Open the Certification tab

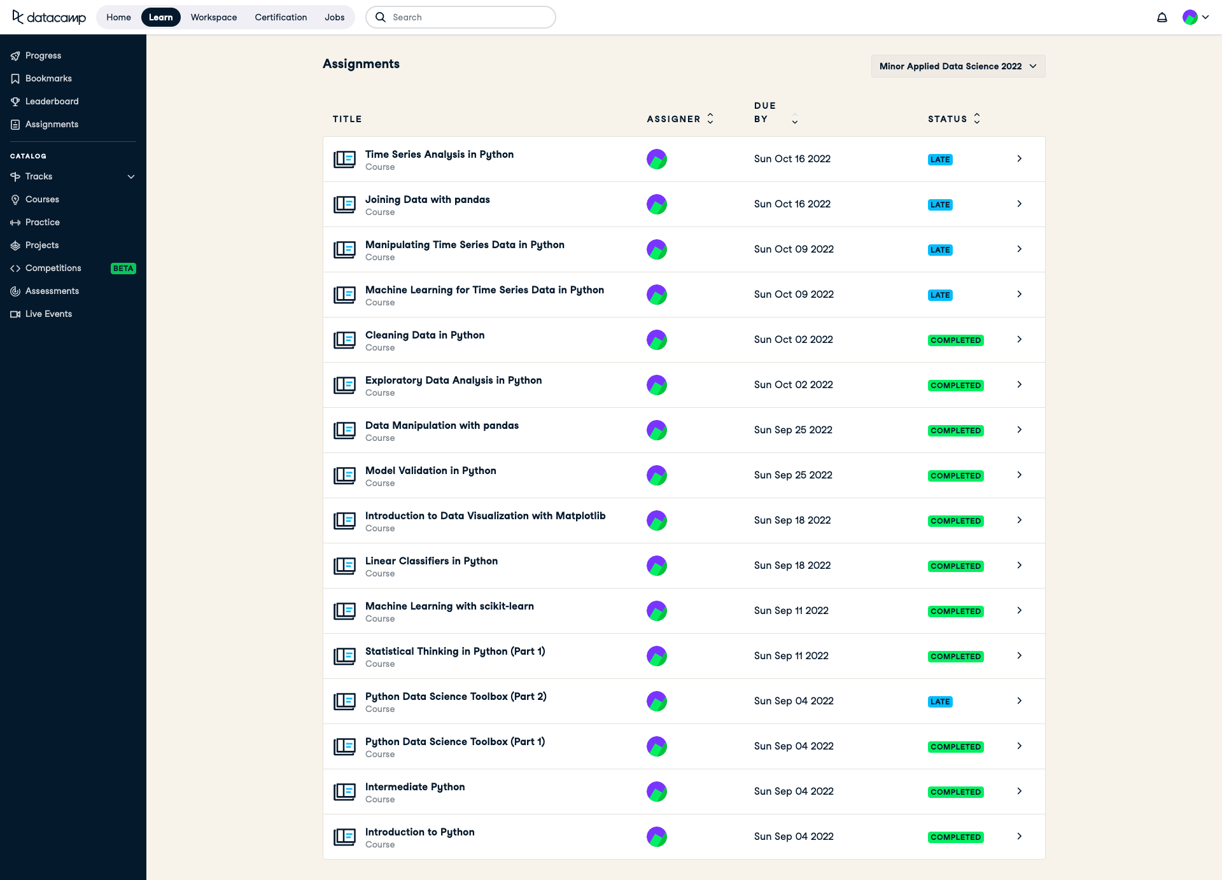click(x=281, y=17)
